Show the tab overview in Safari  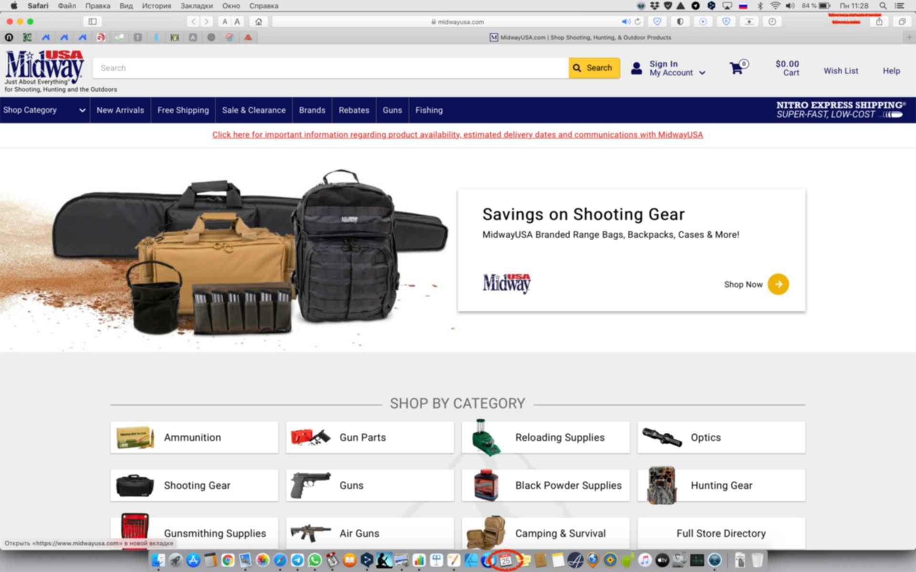click(902, 21)
